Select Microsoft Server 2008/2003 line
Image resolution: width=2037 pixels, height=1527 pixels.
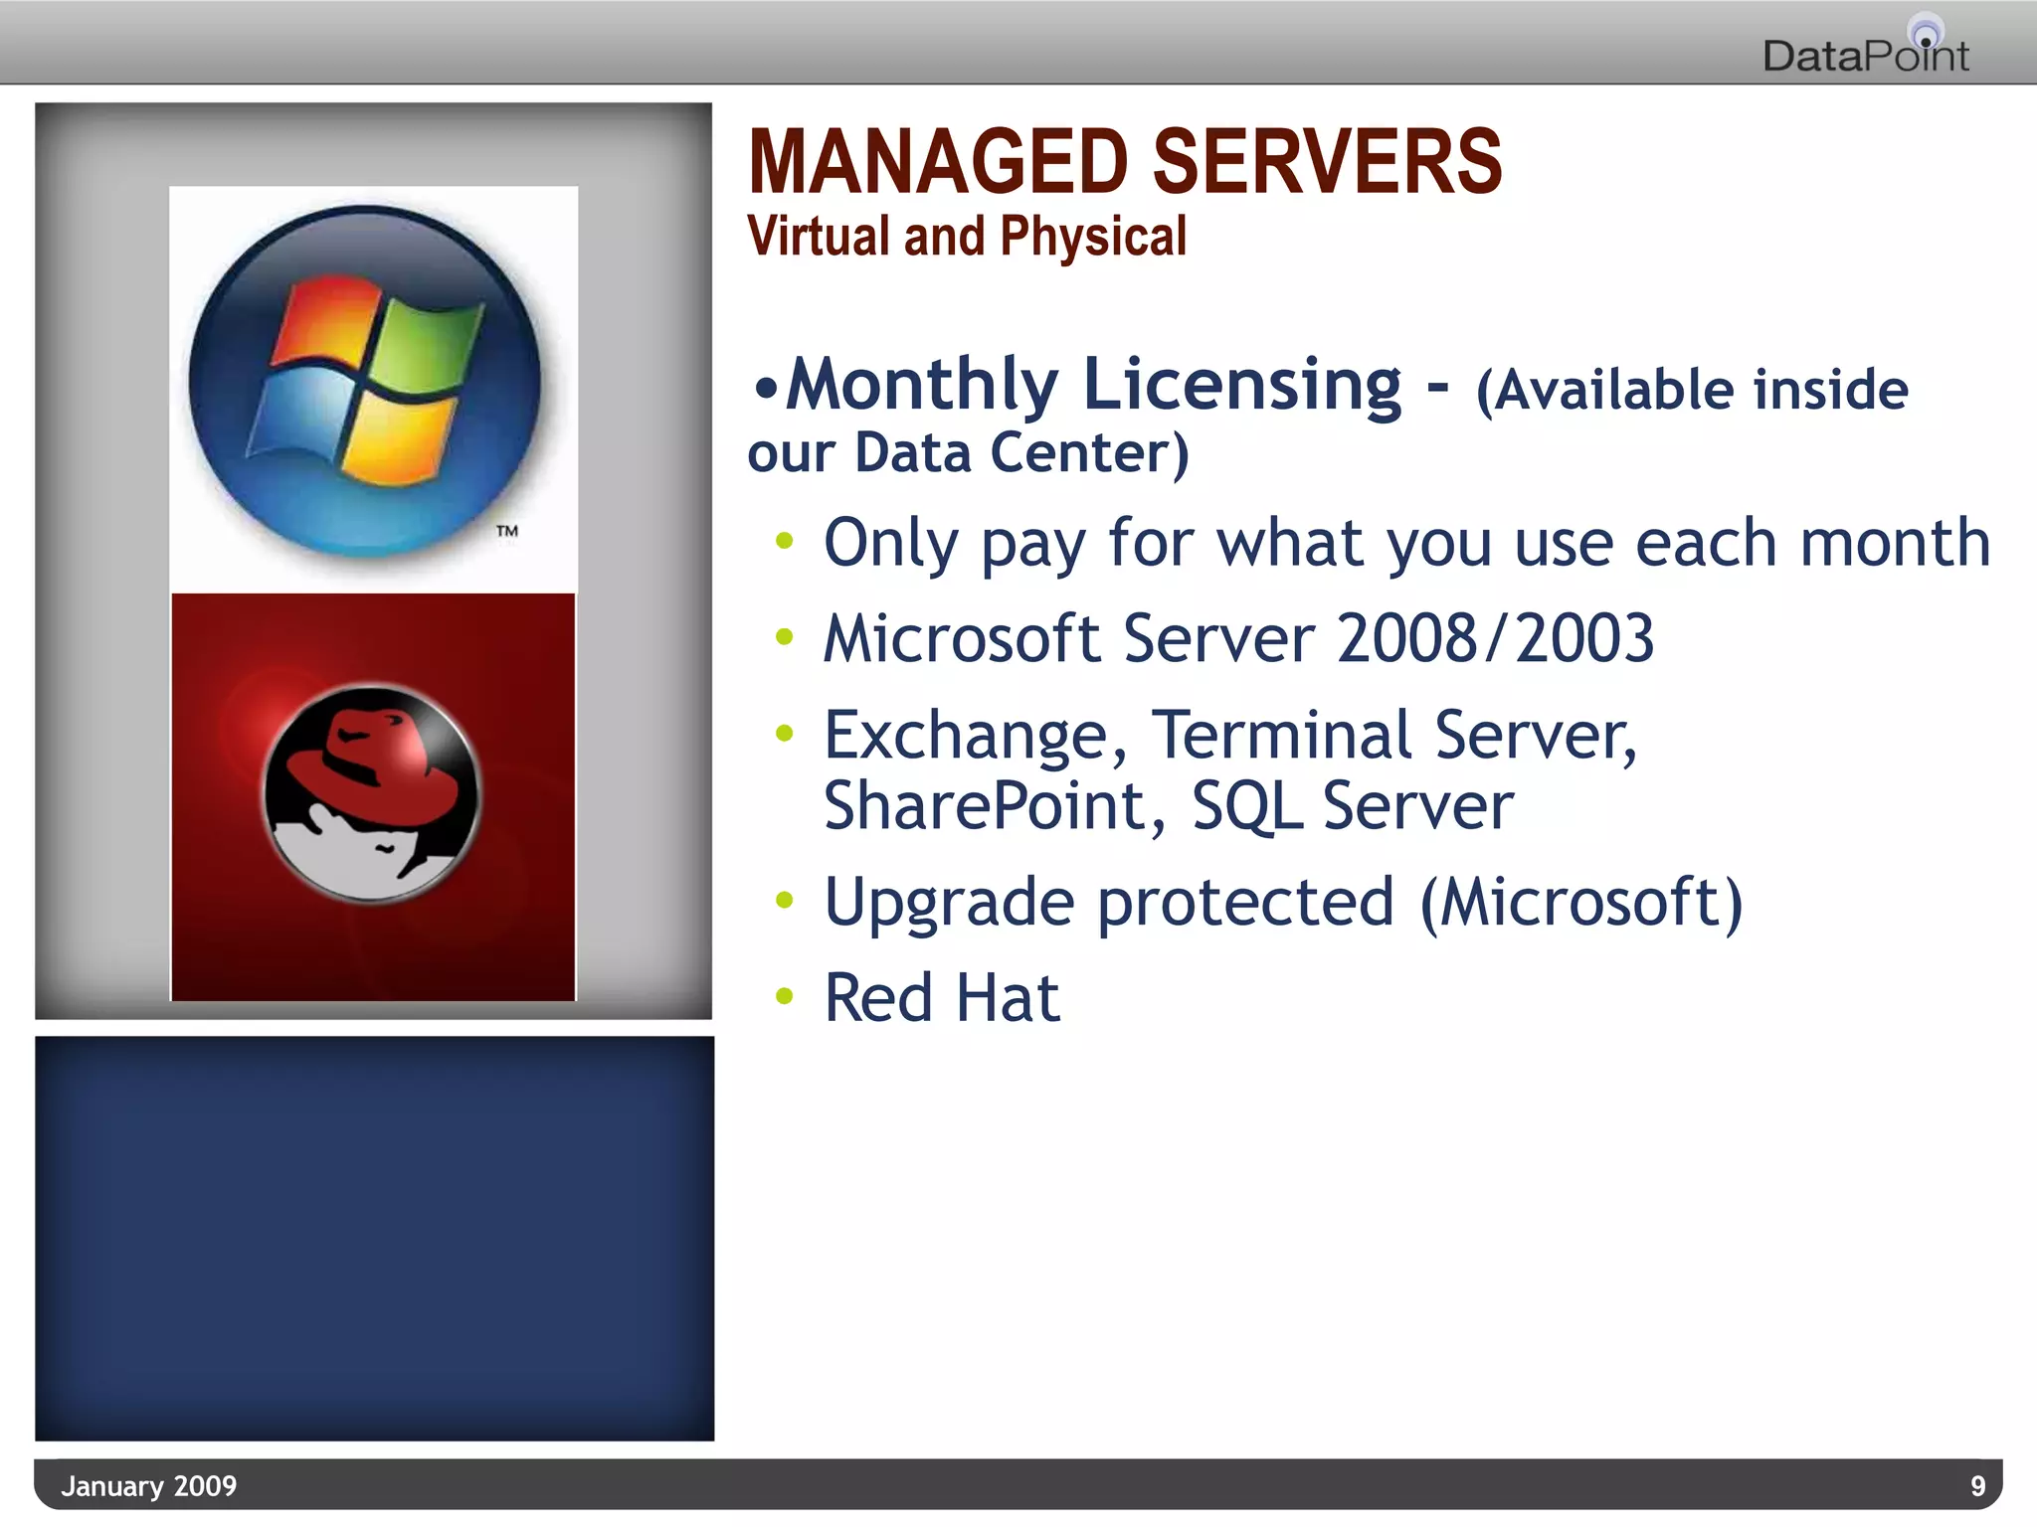pyautogui.click(x=1238, y=637)
